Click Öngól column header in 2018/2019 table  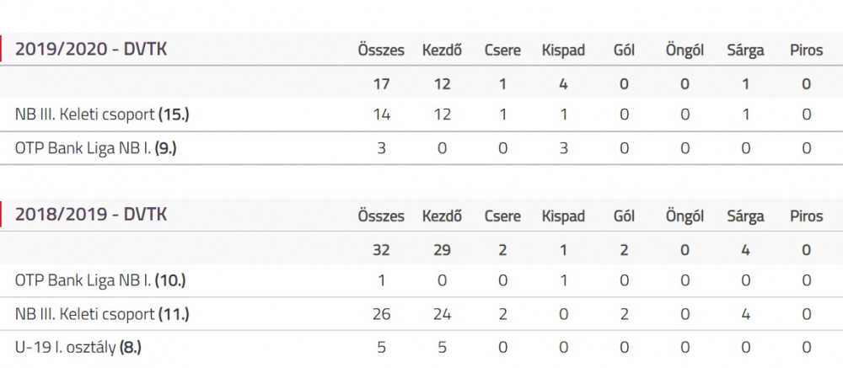[x=685, y=217]
